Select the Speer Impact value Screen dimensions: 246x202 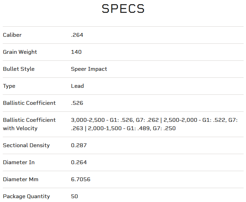(89, 69)
